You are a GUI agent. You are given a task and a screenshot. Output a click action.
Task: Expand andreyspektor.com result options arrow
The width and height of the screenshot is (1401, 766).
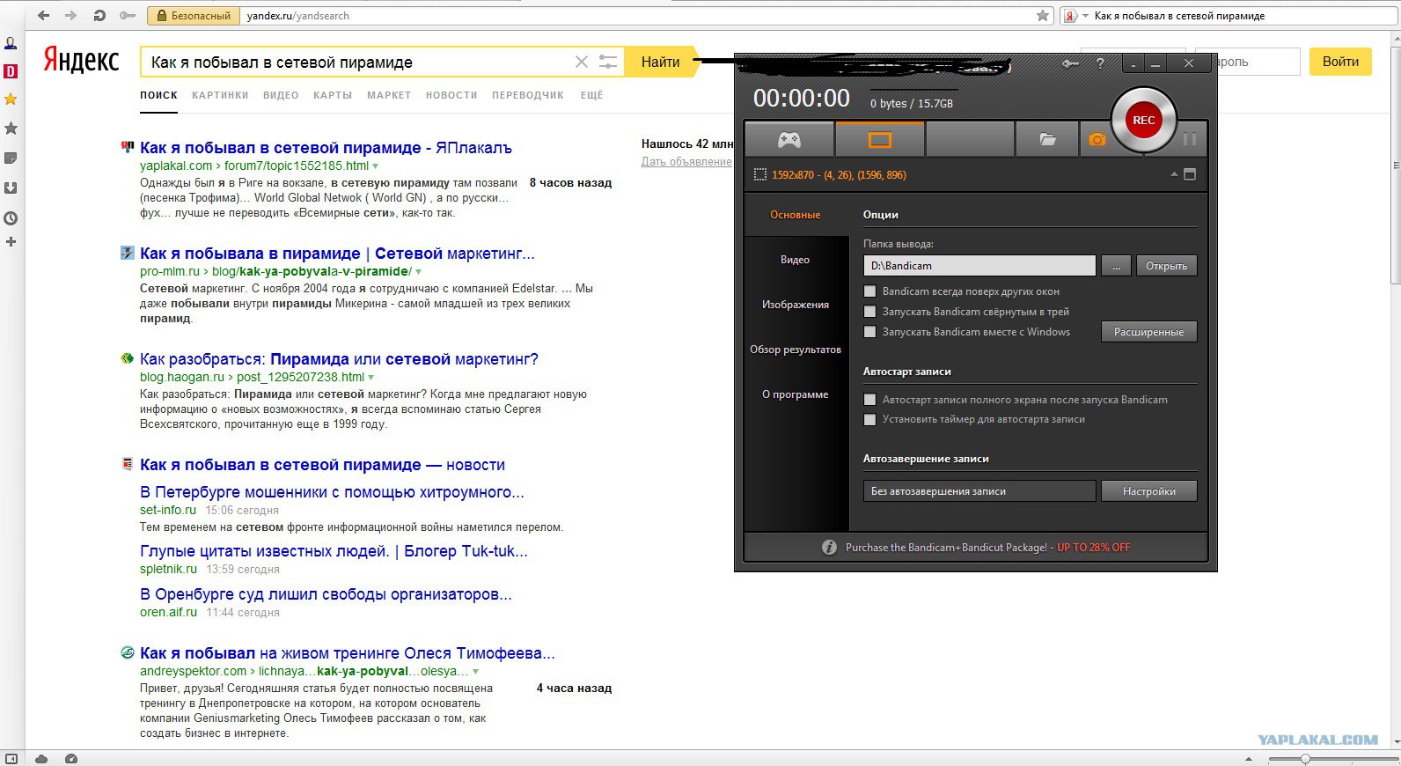tap(475, 672)
